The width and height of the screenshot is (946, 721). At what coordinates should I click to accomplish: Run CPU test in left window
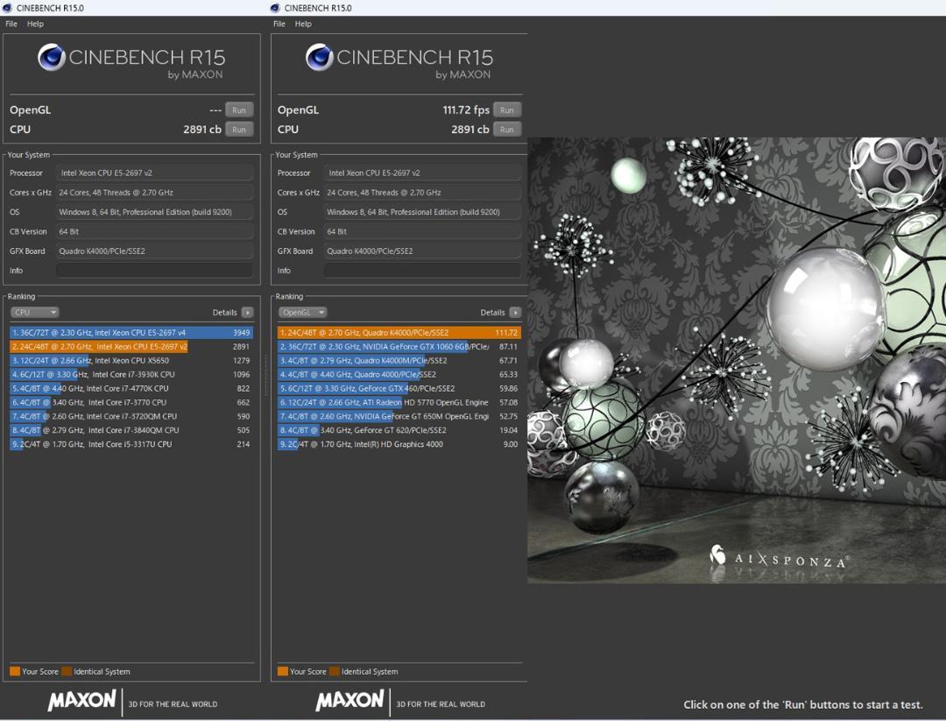[x=239, y=129]
